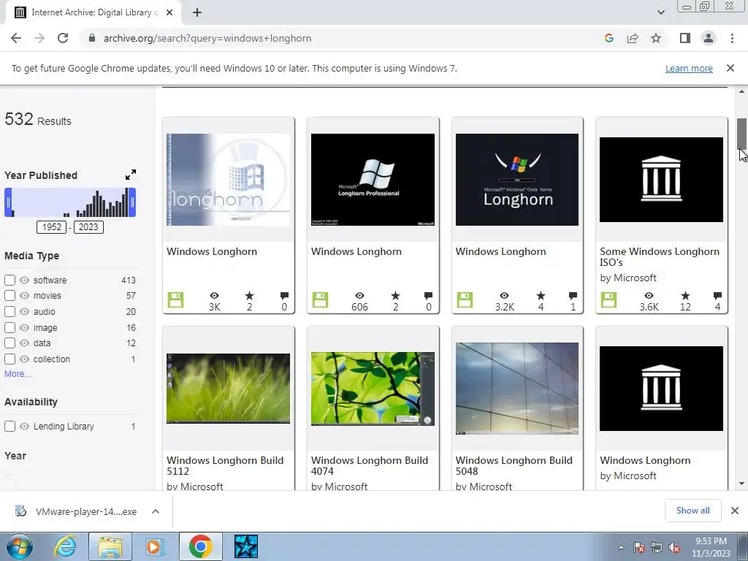Image resolution: width=748 pixels, height=561 pixels.
Task: Dismiss the Chrome update notification bar
Action: (x=730, y=68)
